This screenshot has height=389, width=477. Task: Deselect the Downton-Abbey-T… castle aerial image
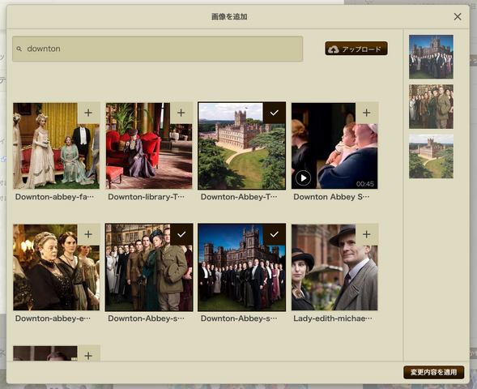(274, 113)
